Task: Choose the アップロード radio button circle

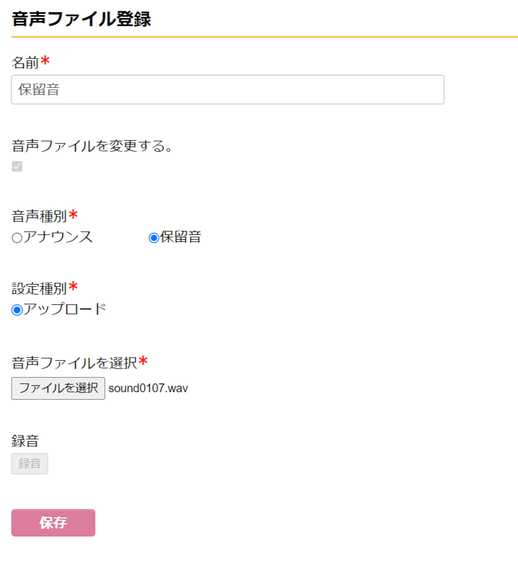Action: pos(17,310)
